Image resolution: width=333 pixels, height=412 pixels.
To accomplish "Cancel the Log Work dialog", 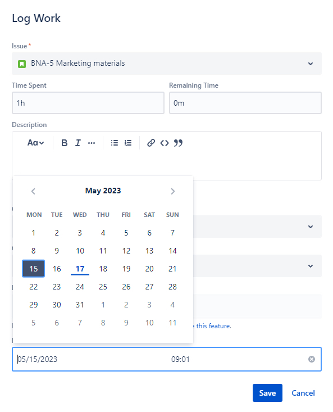I will tap(303, 393).
